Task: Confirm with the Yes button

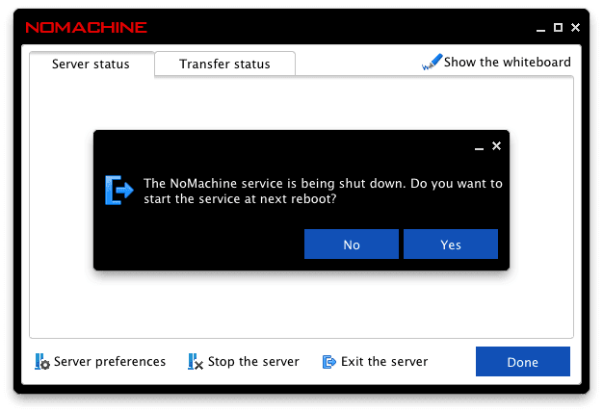Action: click(451, 245)
